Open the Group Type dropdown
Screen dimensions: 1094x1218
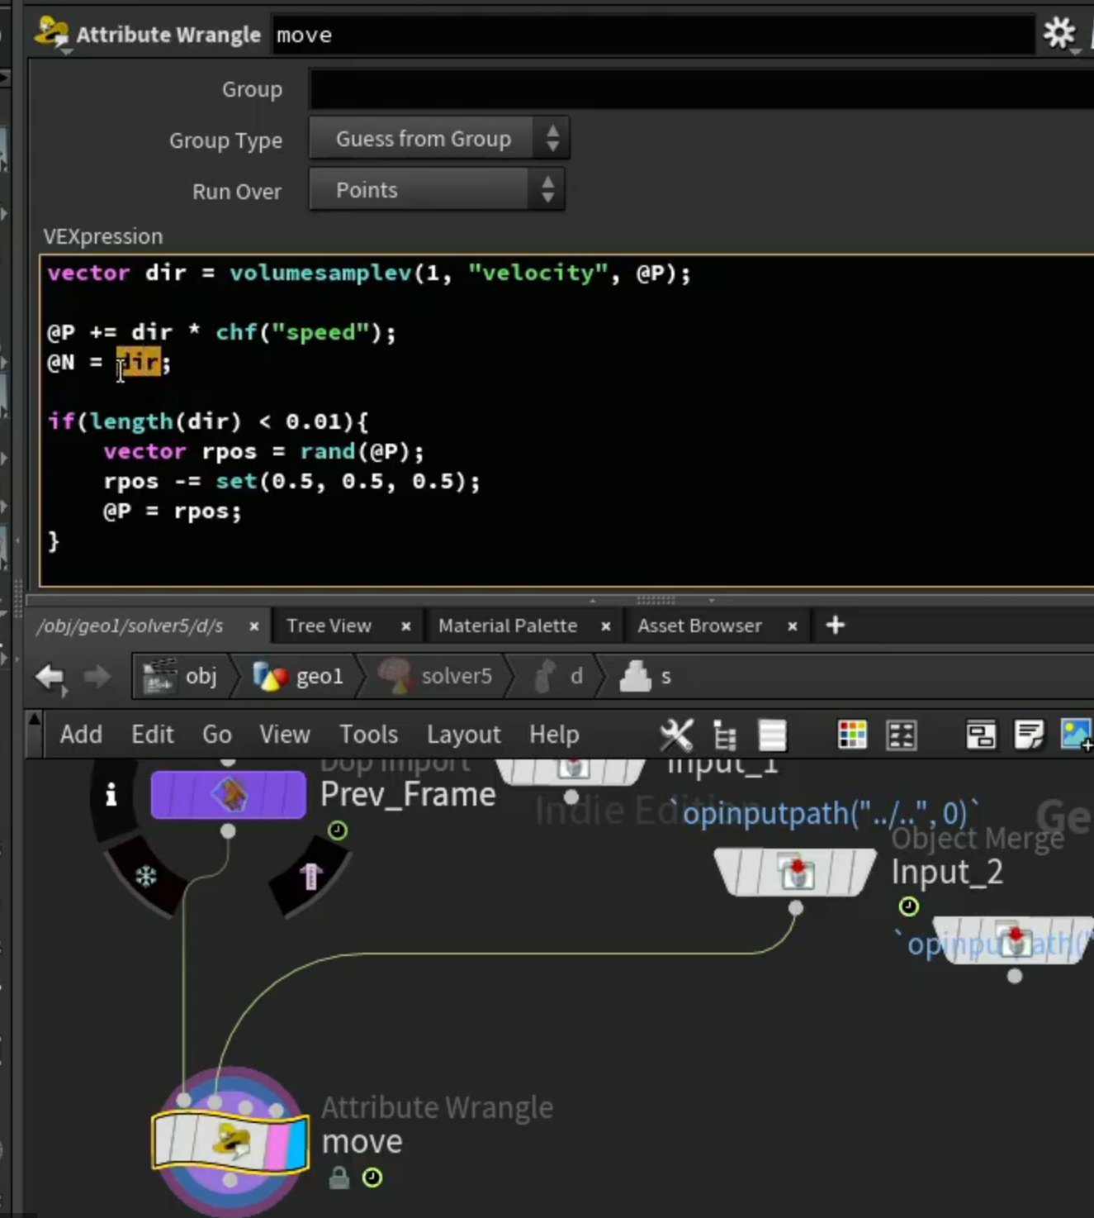click(x=439, y=139)
